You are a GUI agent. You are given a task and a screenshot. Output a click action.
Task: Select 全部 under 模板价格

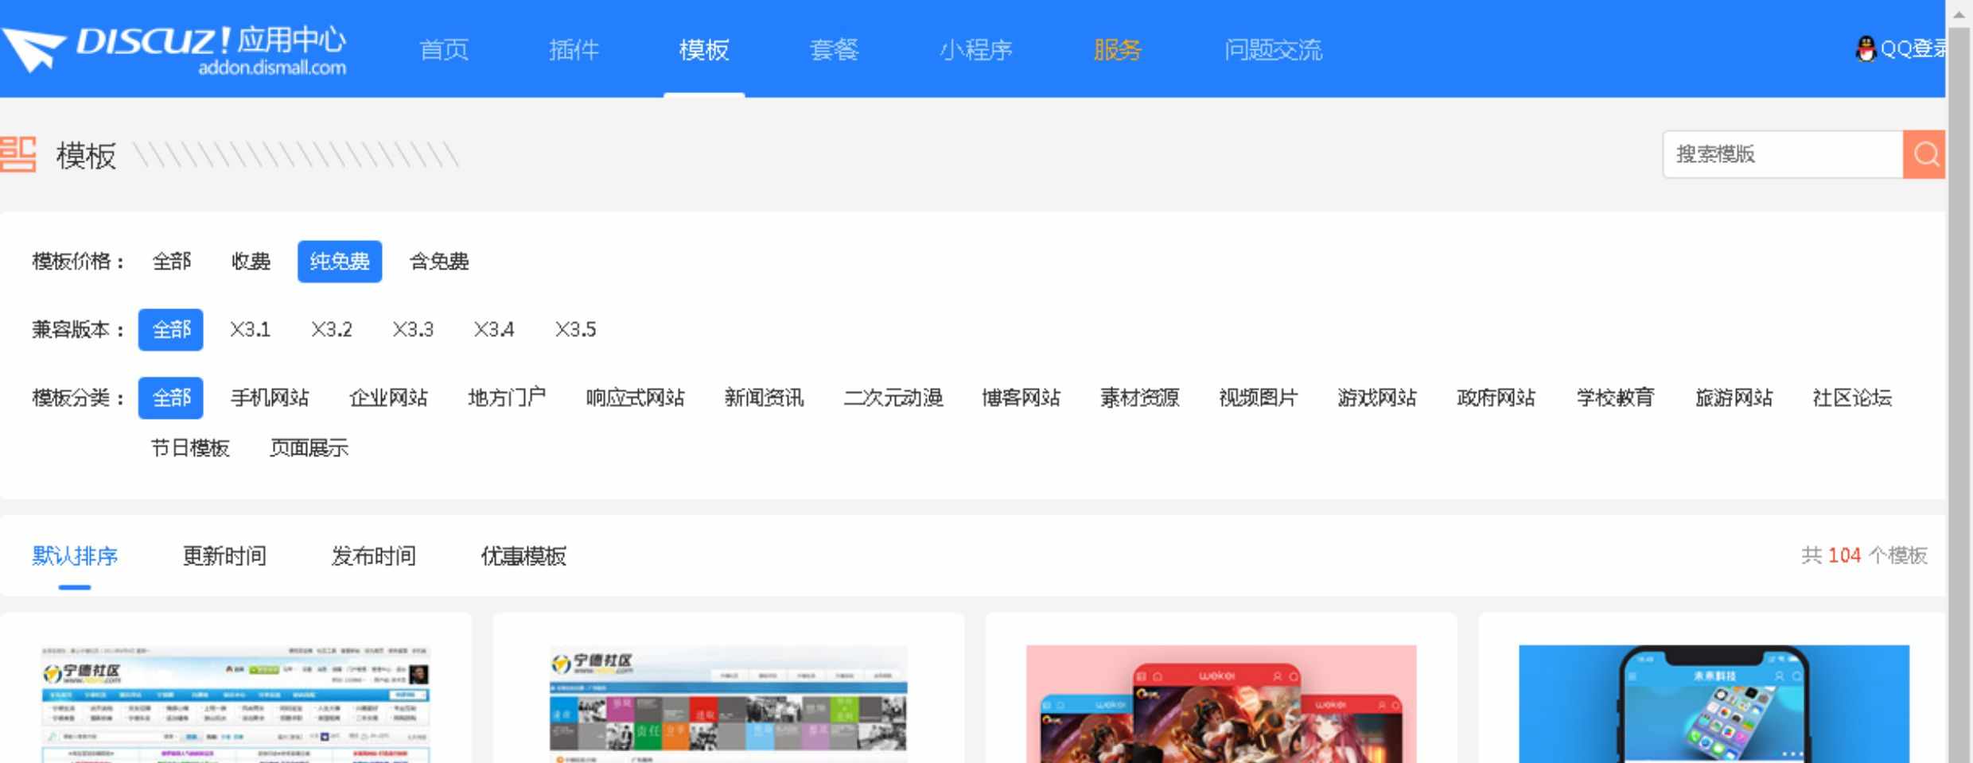point(171,261)
